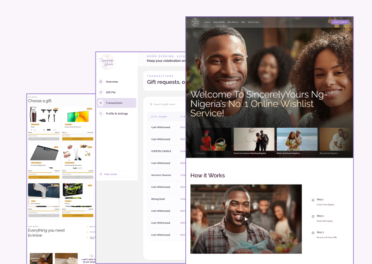This screenshot has height=264, width=372.
Task: Open How it Works in homepage navbar
Action: pos(219,22)
